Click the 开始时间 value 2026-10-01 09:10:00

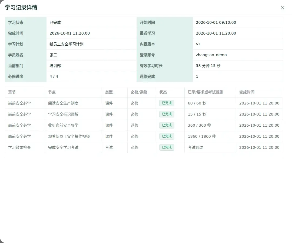216,22
